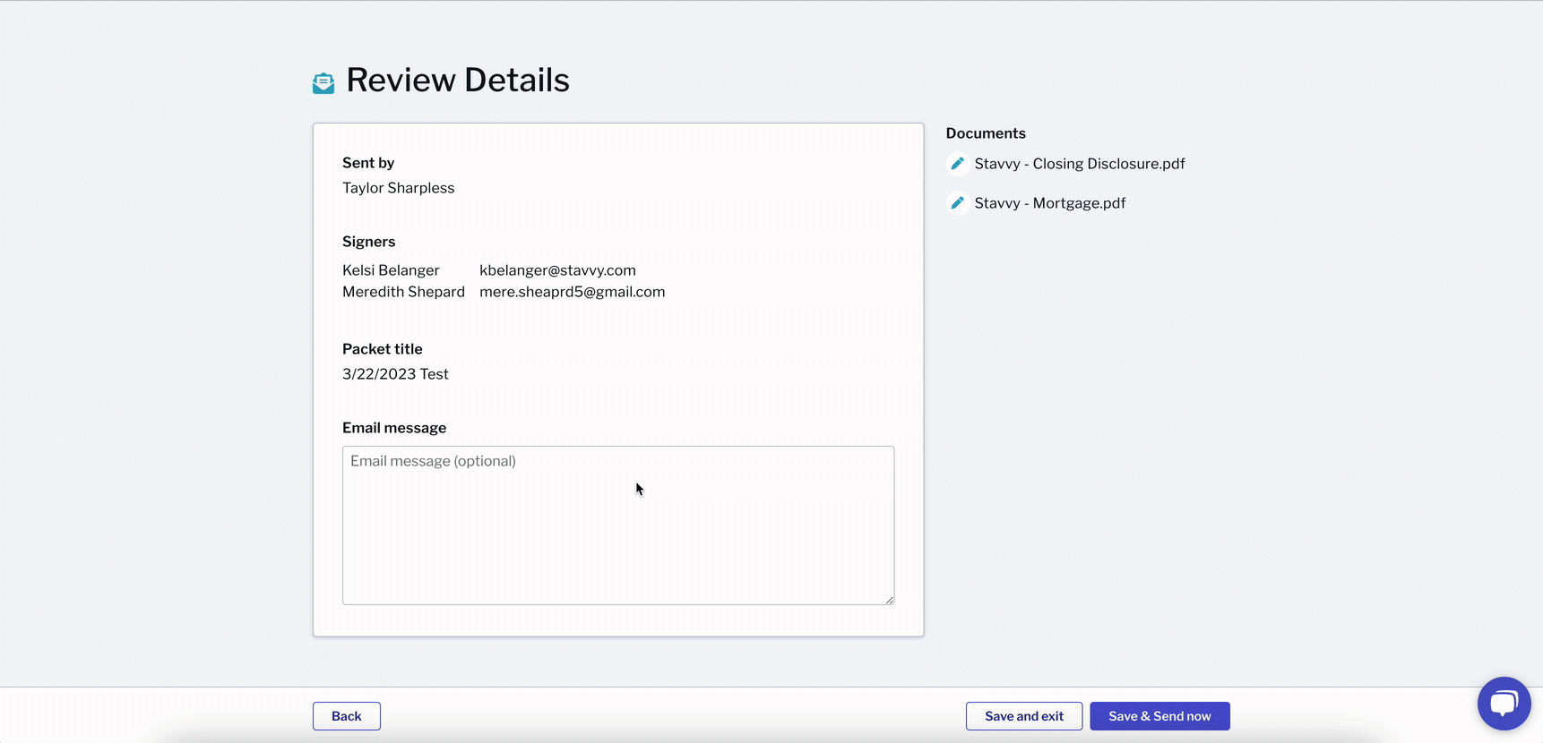Viewport: 1543px width, 743px height.
Task: Click the pencil icon beside Mortgage.pdf
Action: click(x=957, y=203)
